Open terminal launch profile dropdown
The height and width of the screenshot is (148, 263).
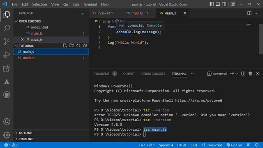pyautogui.click(x=237, y=74)
